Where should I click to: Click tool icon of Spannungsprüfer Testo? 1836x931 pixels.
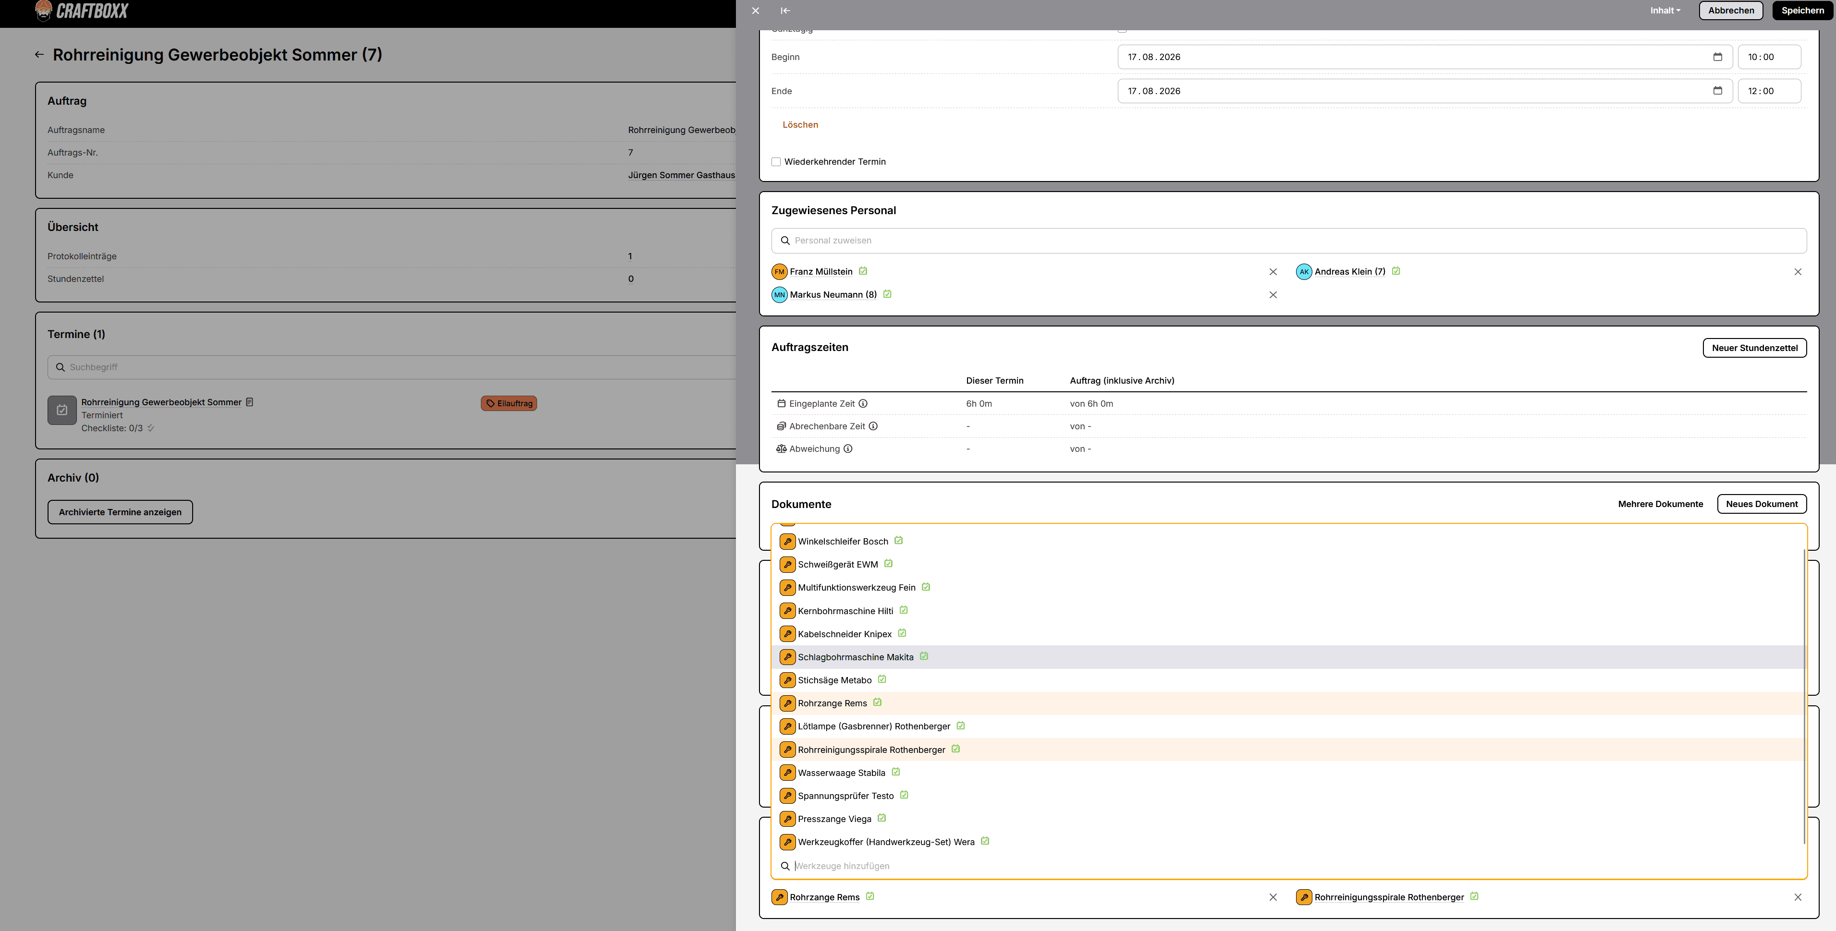point(787,796)
